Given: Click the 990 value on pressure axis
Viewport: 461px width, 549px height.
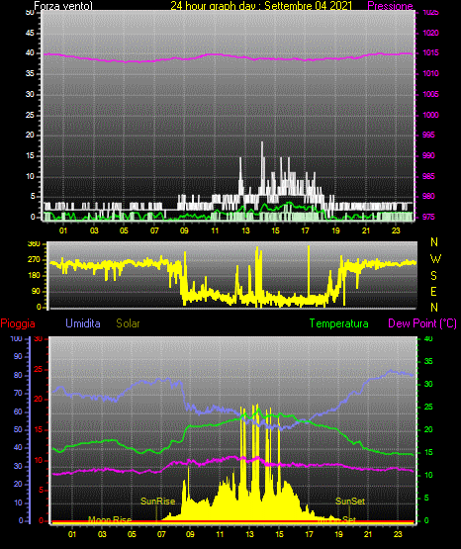Looking at the screenshot, I should [428, 155].
